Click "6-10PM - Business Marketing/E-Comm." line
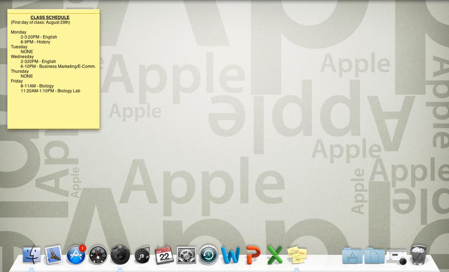Image resolution: width=449 pixels, height=272 pixels. click(58, 67)
